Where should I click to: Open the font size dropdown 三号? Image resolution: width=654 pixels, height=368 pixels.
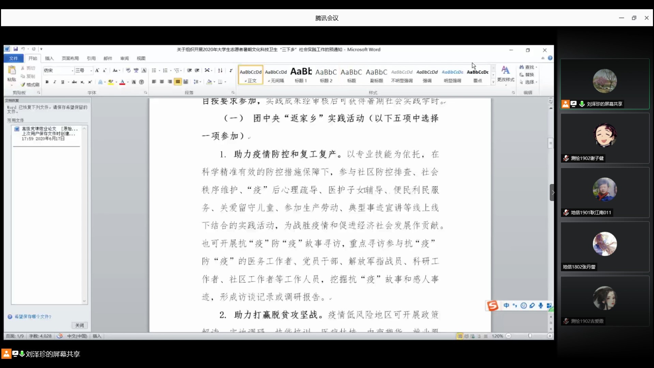coord(91,71)
